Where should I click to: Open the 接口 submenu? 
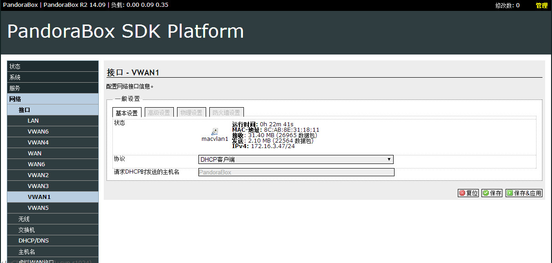(53, 110)
